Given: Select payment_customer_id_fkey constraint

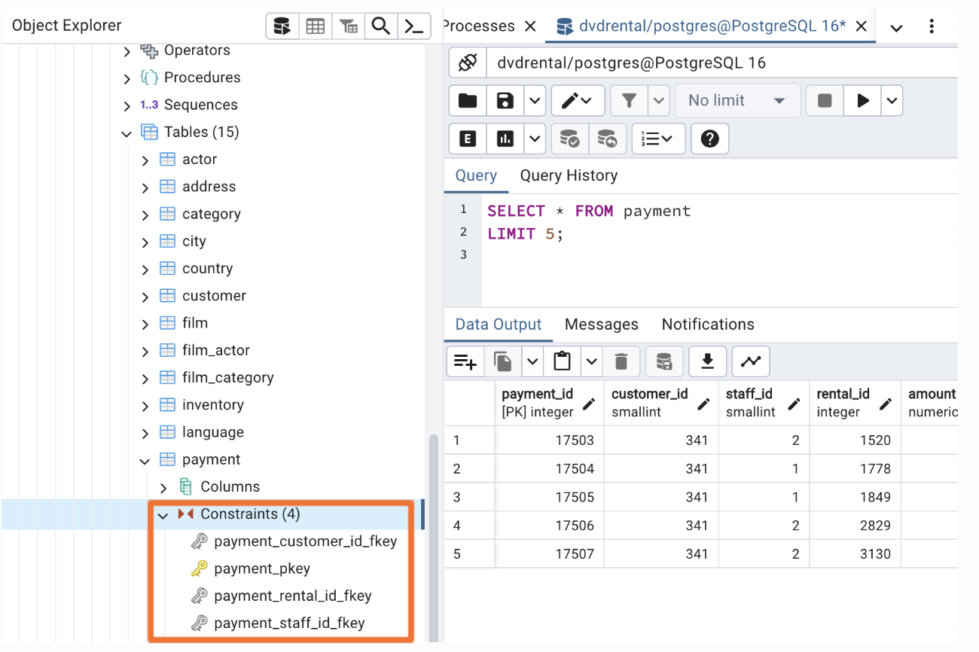Looking at the screenshot, I should pos(305,541).
